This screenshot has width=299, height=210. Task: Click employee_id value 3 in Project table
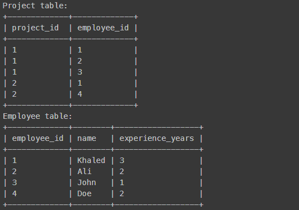(x=80, y=72)
